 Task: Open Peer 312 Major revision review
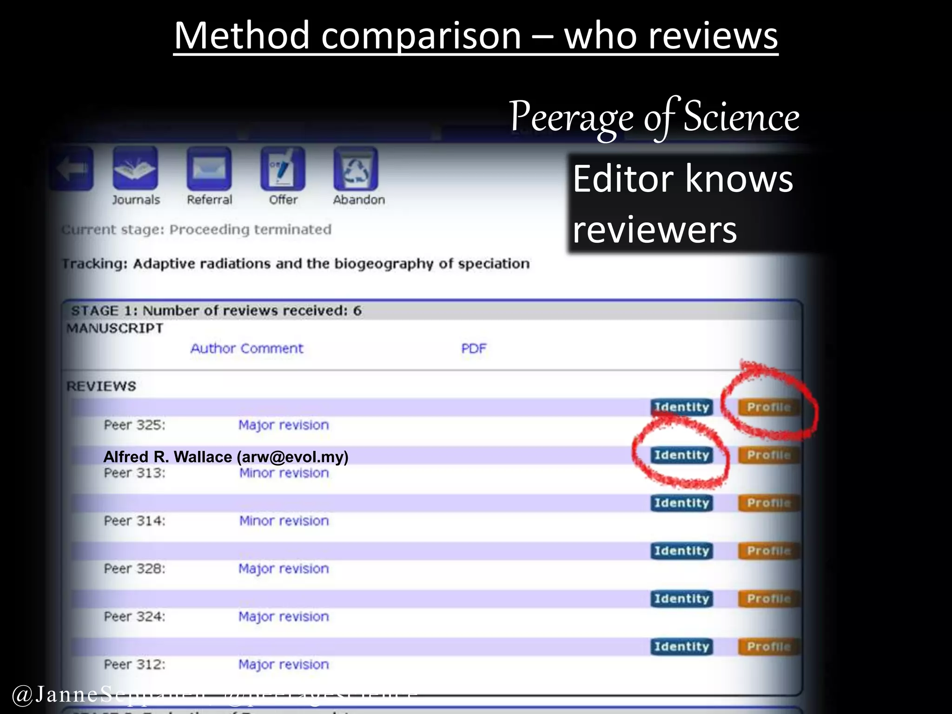(x=284, y=664)
